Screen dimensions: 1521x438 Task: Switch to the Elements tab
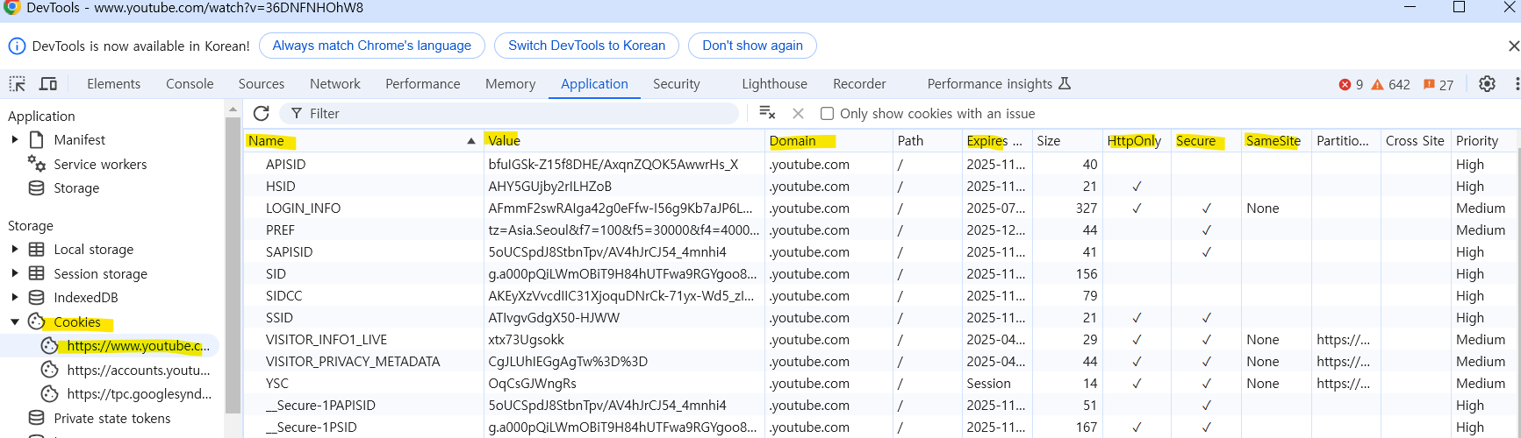coord(113,84)
